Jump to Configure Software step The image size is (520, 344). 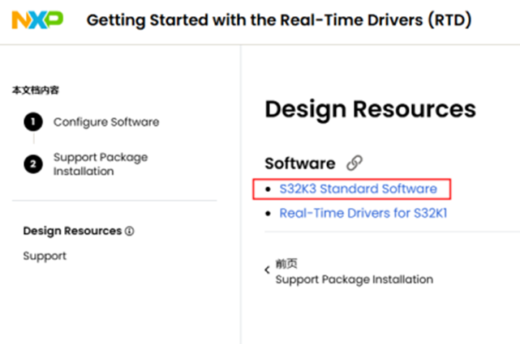click(x=106, y=122)
